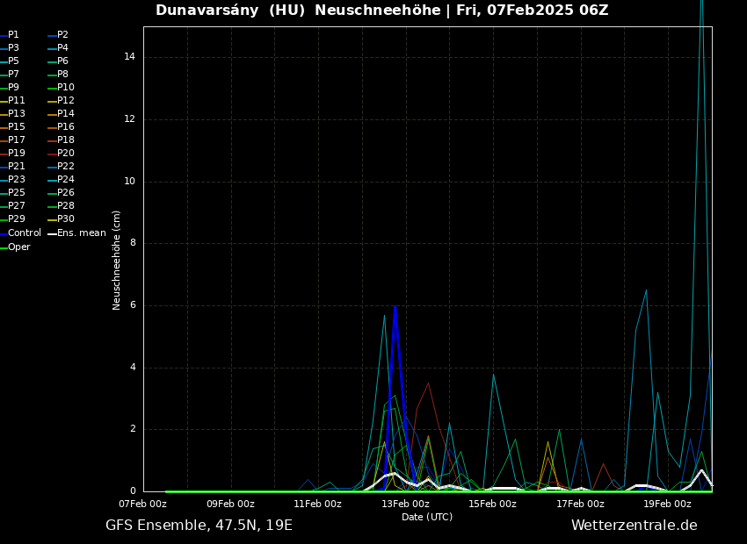This screenshot has height=544, width=747.
Task: Click the Oper legend entry
Action: (x=18, y=247)
